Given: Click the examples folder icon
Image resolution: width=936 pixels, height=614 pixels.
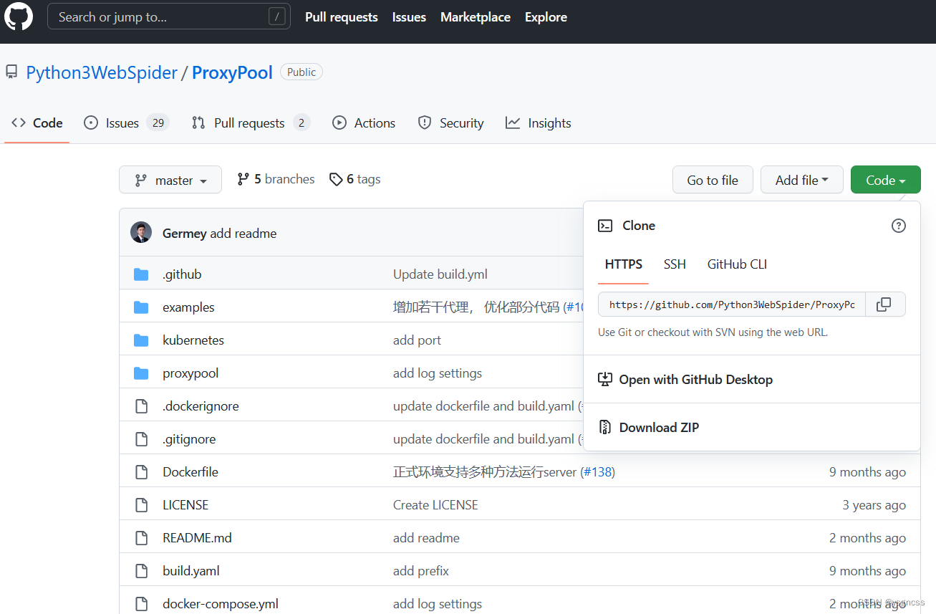Looking at the screenshot, I should pyautogui.click(x=141, y=307).
